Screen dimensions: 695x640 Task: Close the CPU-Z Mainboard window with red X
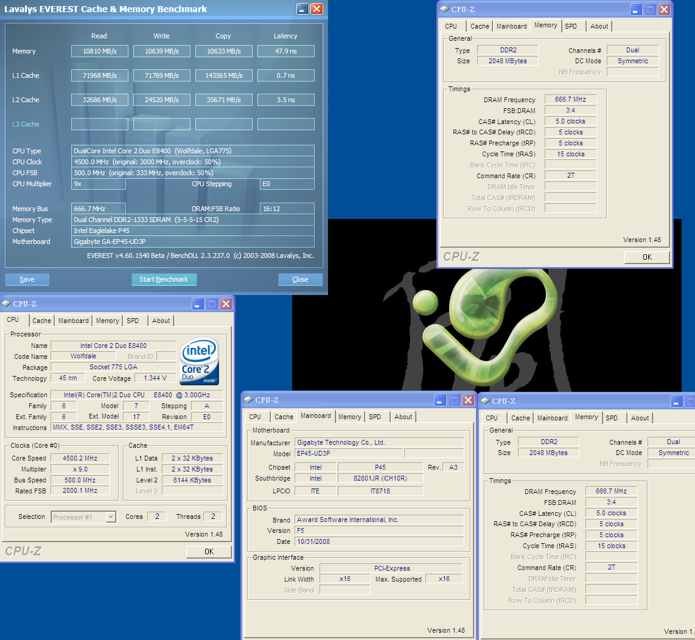(468, 400)
